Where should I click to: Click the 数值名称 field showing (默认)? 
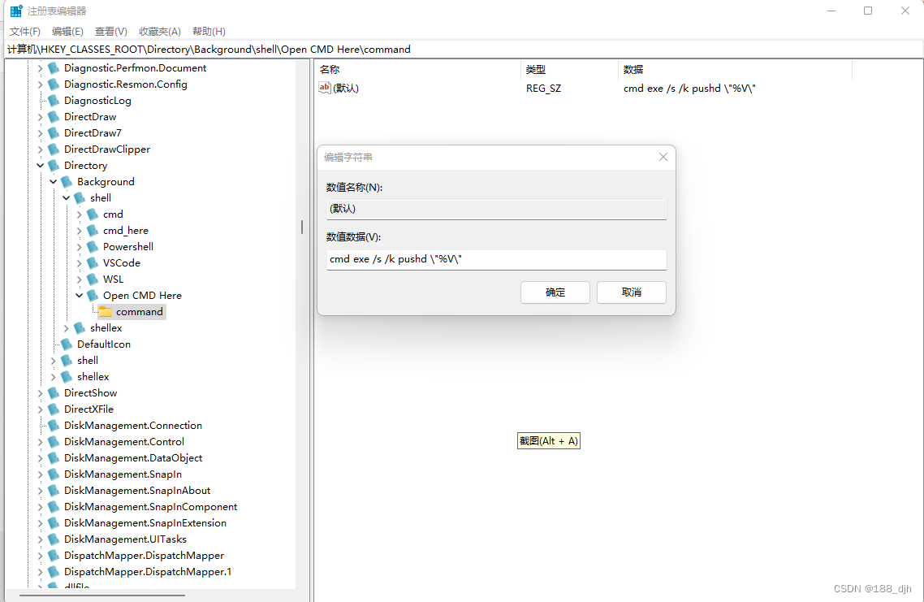tap(497, 209)
